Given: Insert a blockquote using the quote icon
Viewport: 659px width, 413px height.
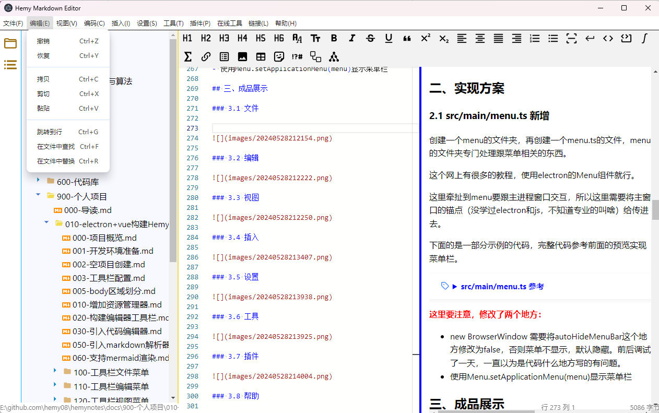Looking at the screenshot, I should click(407, 38).
